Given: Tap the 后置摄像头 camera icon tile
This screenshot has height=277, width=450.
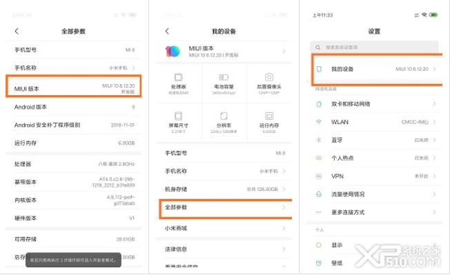Looking at the screenshot, I should pyautogui.click(x=269, y=77).
